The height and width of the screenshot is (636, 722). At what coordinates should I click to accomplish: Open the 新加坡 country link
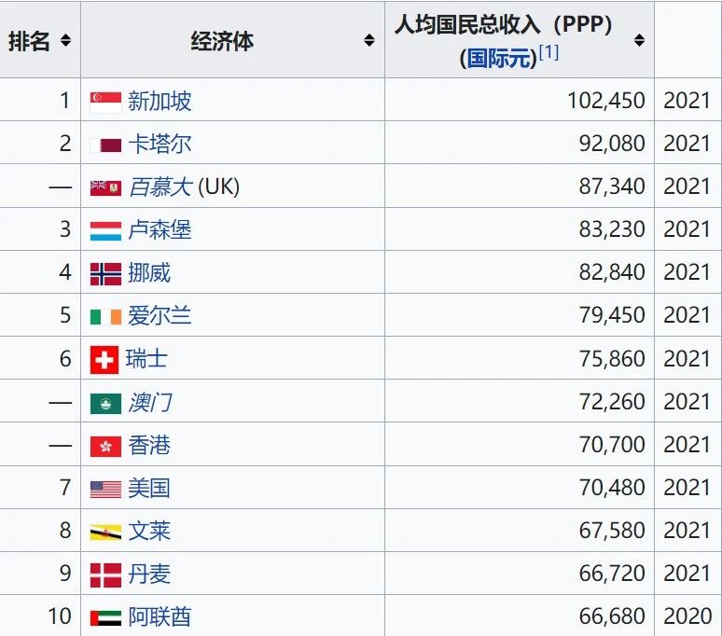pos(160,102)
